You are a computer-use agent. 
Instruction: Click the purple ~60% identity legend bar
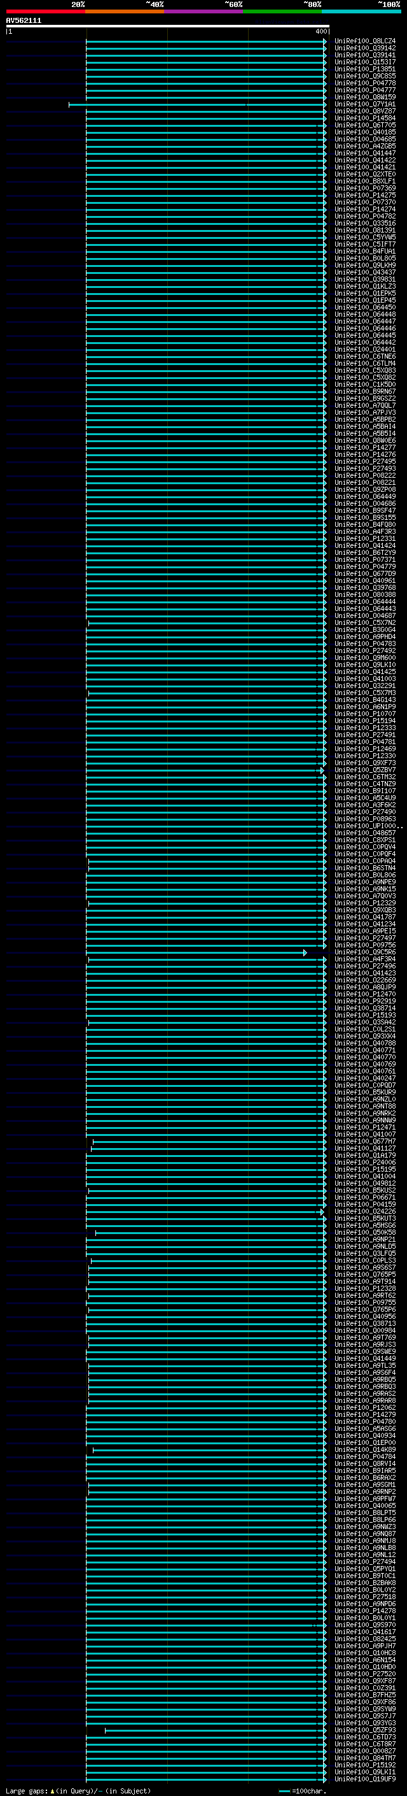[x=204, y=11]
